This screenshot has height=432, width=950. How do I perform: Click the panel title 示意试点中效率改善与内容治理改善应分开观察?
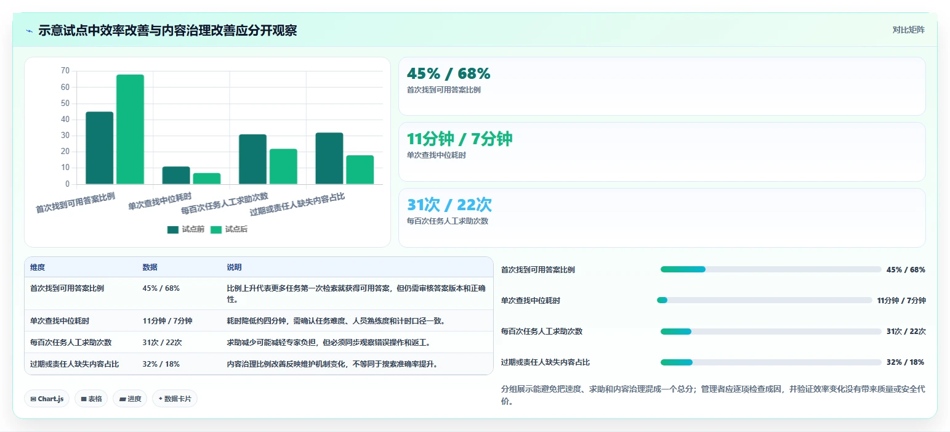pos(167,30)
